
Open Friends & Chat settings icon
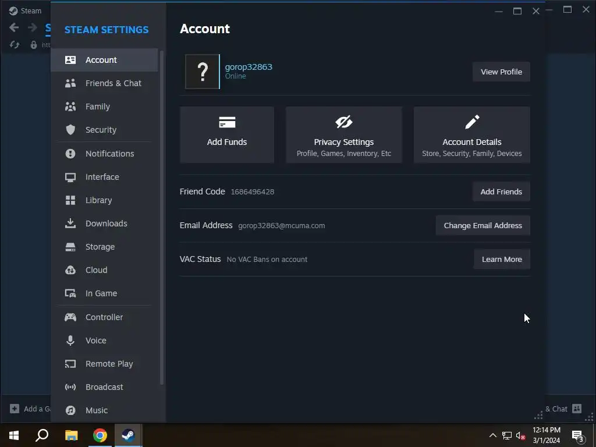pos(70,83)
